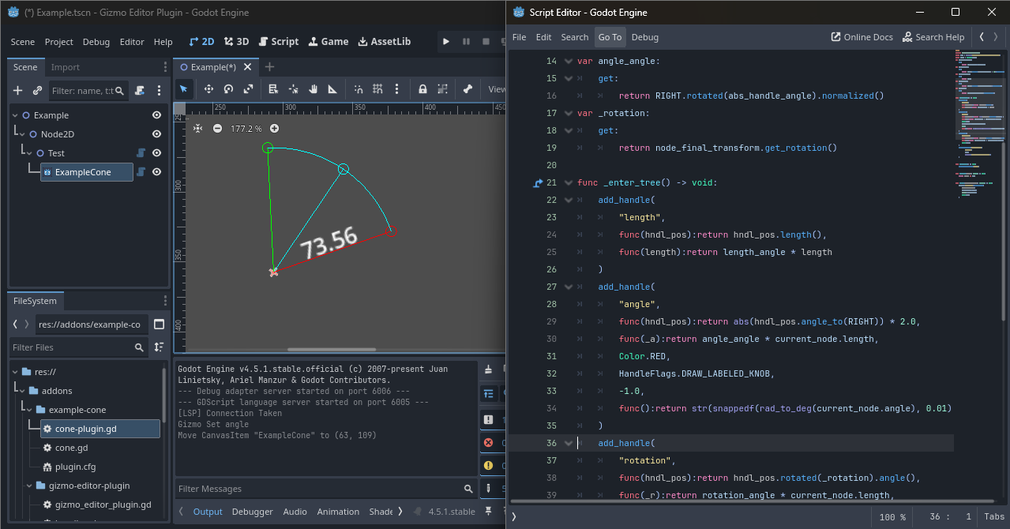Viewport: 1010px width, 529px height.
Task: Lock the selected node
Action: 422,89
